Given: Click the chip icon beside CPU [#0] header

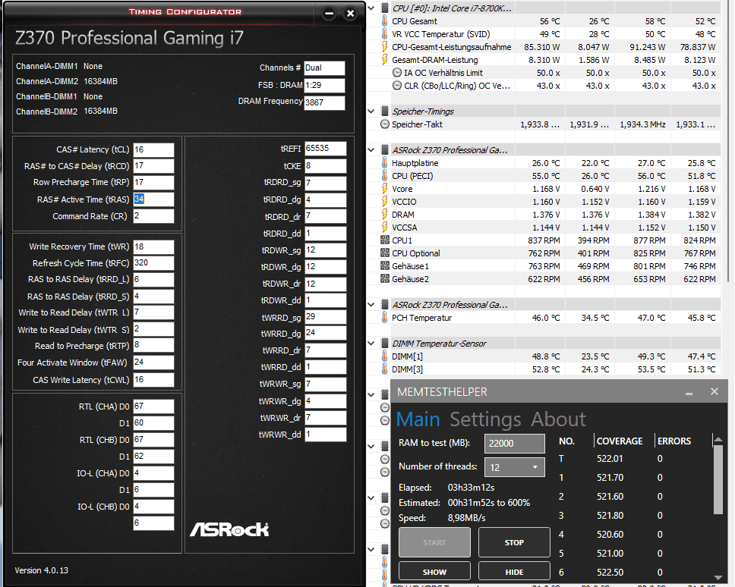Looking at the screenshot, I should click(x=385, y=8).
